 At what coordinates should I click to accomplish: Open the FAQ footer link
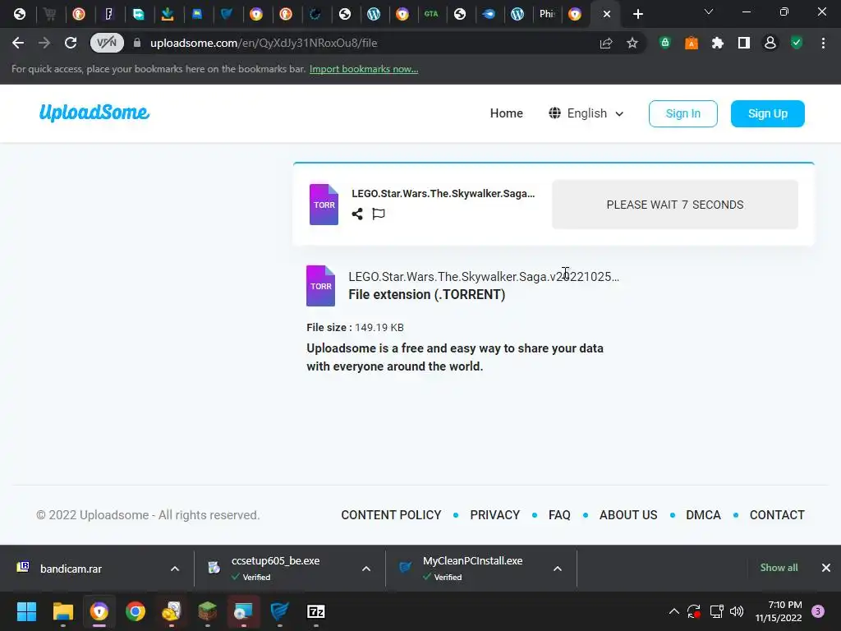click(x=559, y=515)
